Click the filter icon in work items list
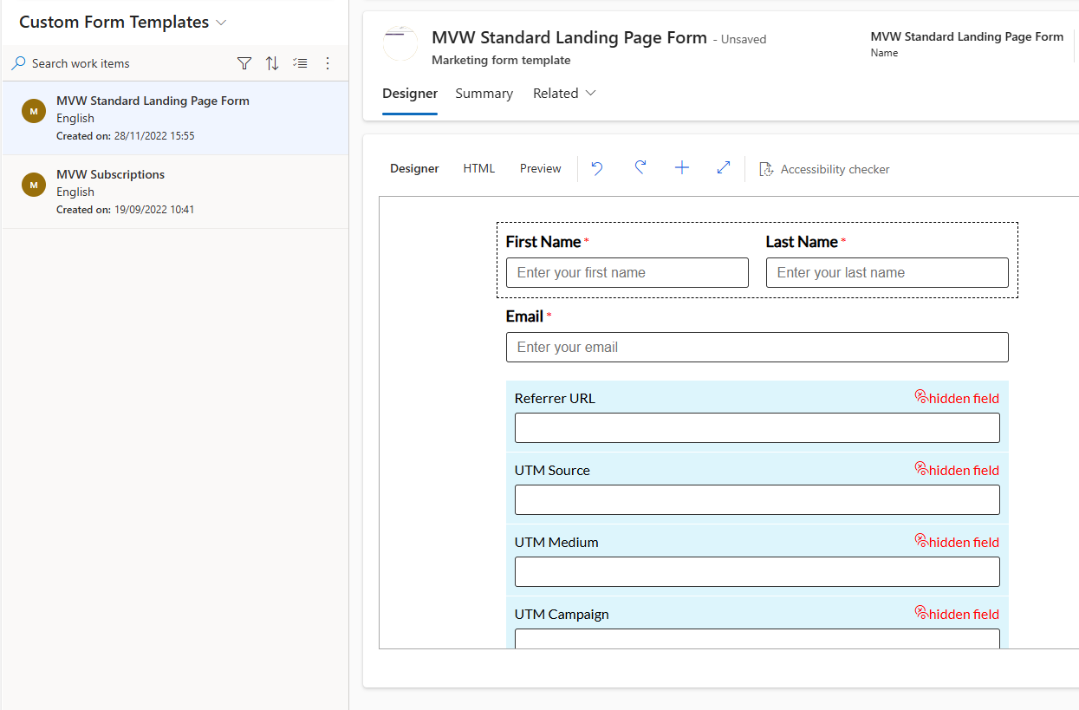The width and height of the screenshot is (1079, 710). (244, 63)
